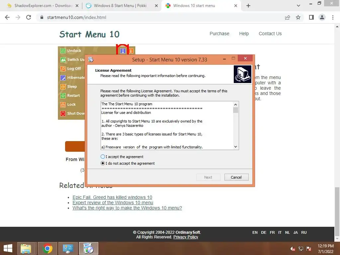340x255 pixels.
Task: Click the orange info icon
Action: coord(131,51)
